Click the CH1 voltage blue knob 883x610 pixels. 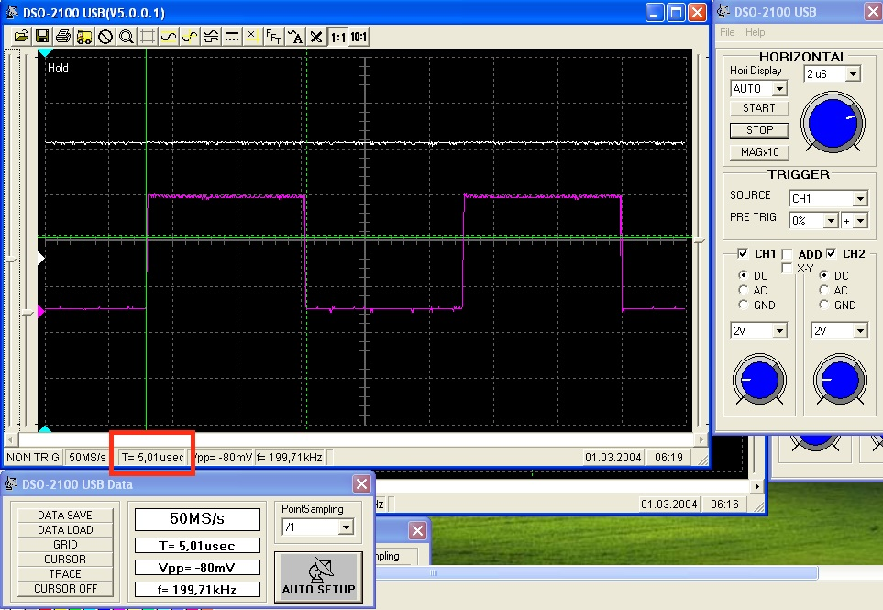(x=759, y=380)
